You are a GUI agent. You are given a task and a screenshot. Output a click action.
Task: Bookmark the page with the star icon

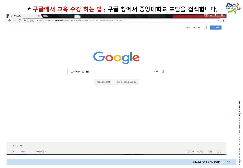coord(218,21)
